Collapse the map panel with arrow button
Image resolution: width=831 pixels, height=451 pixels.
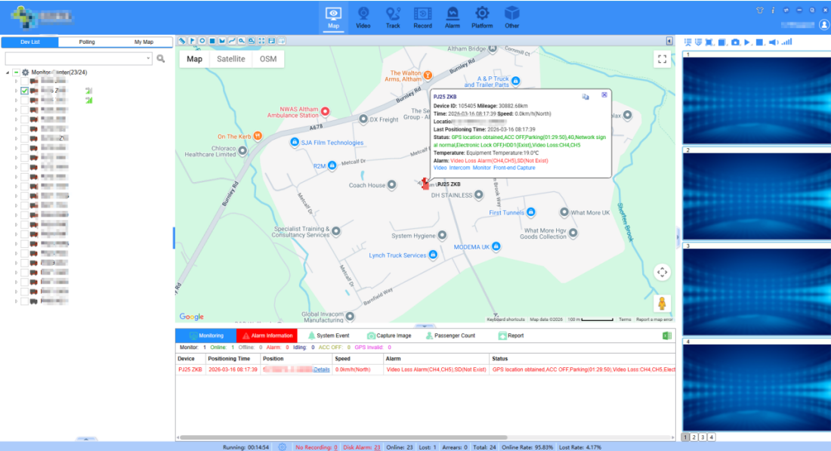click(x=669, y=41)
